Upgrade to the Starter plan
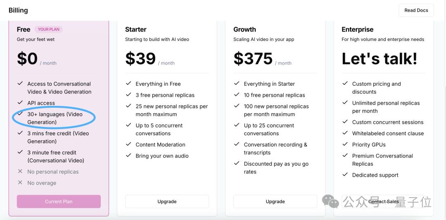The height and width of the screenshot is (220, 446). [167, 201]
